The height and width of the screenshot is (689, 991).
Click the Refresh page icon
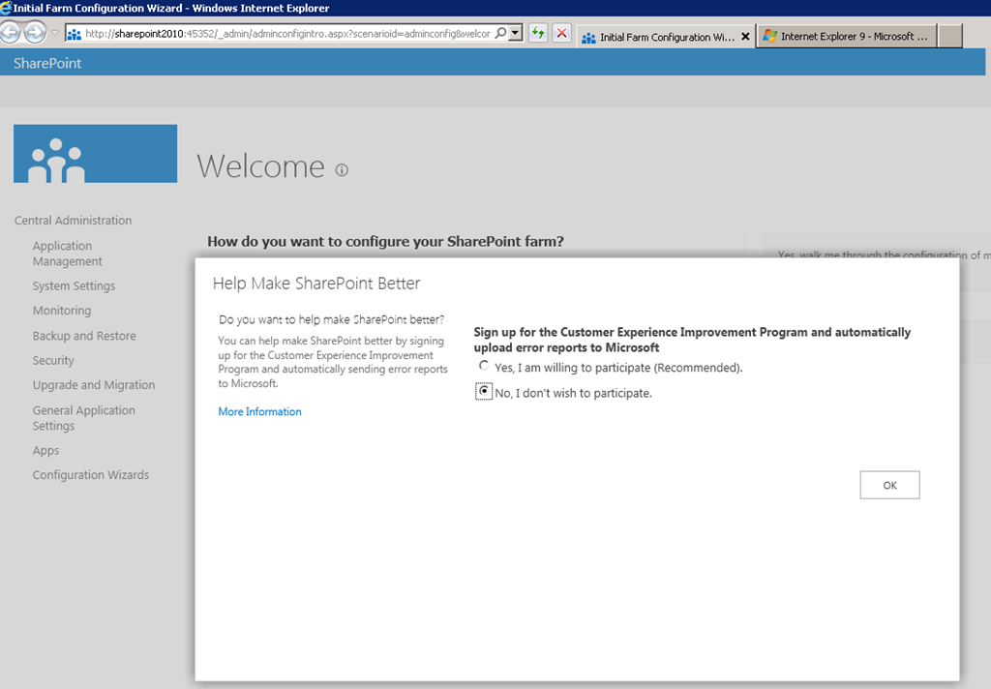[x=538, y=33]
